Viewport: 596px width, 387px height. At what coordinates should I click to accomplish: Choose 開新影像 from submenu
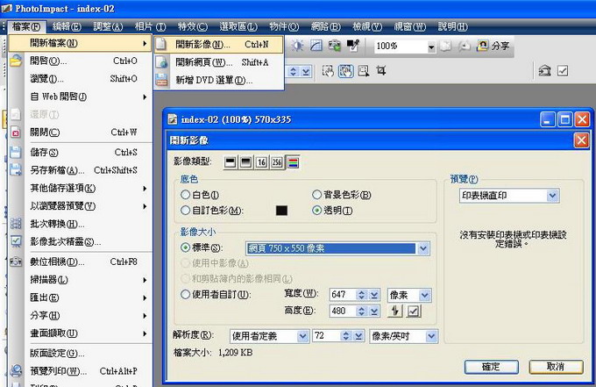(218, 45)
